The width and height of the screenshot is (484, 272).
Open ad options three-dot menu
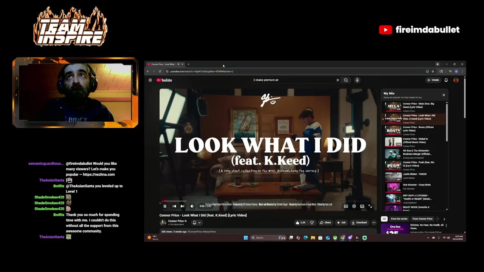446,226
